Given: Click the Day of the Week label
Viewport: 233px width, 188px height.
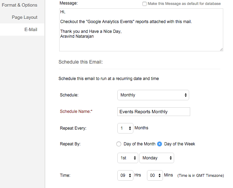Looking at the screenshot, I should (x=180, y=144).
